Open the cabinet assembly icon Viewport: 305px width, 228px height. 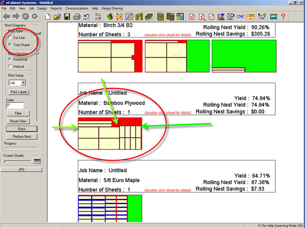click(170, 17)
